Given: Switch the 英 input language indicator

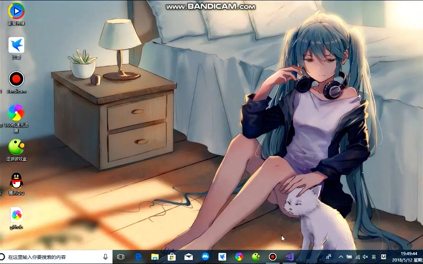Looking at the screenshot, I should tap(374, 257).
